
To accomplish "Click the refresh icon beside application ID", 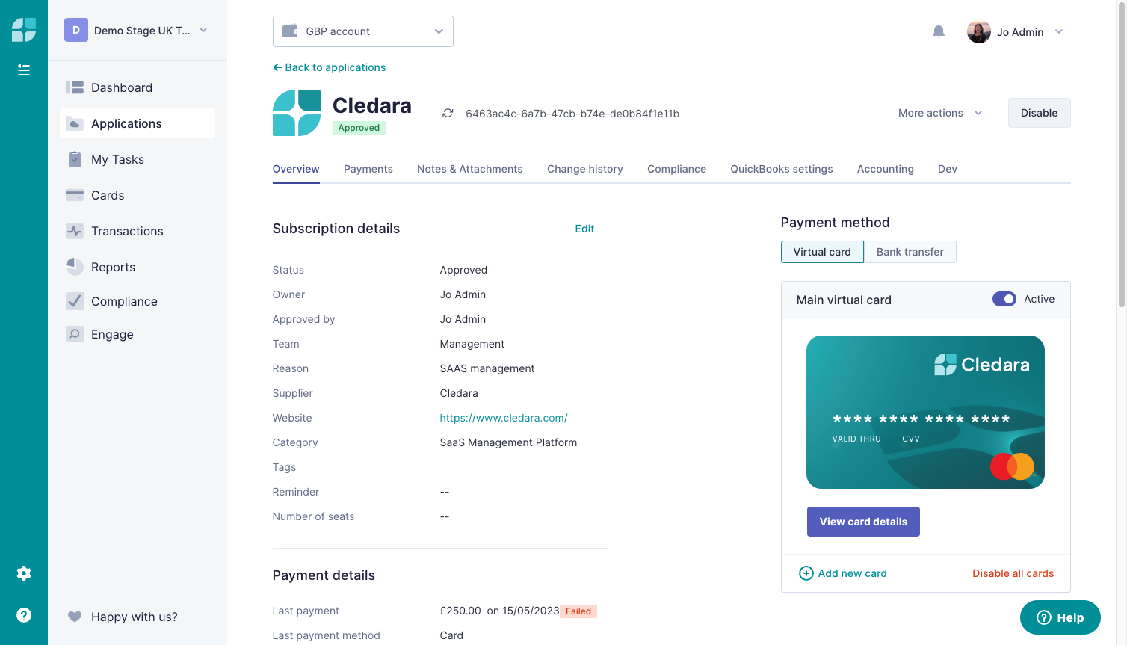I will click(x=448, y=114).
